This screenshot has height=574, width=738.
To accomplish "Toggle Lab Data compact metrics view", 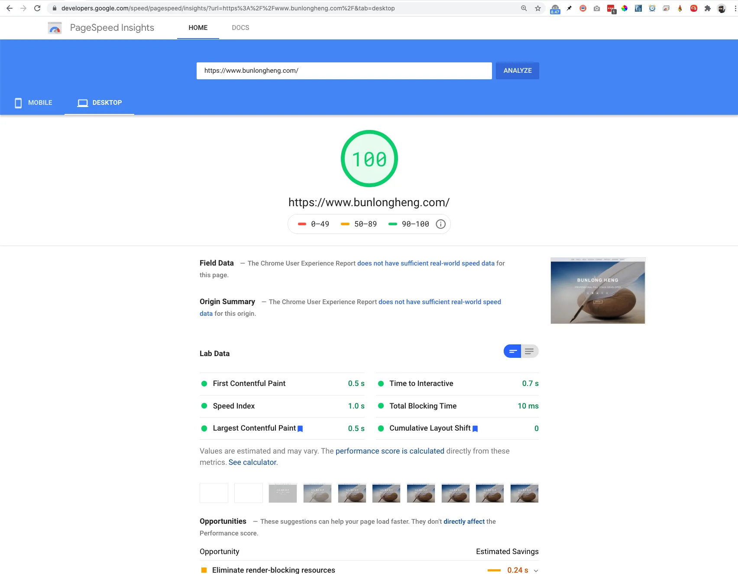I will coord(512,351).
